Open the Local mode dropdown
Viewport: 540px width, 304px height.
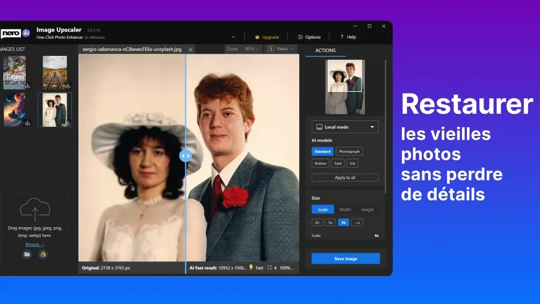pyautogui.click(x=345, y=127)
